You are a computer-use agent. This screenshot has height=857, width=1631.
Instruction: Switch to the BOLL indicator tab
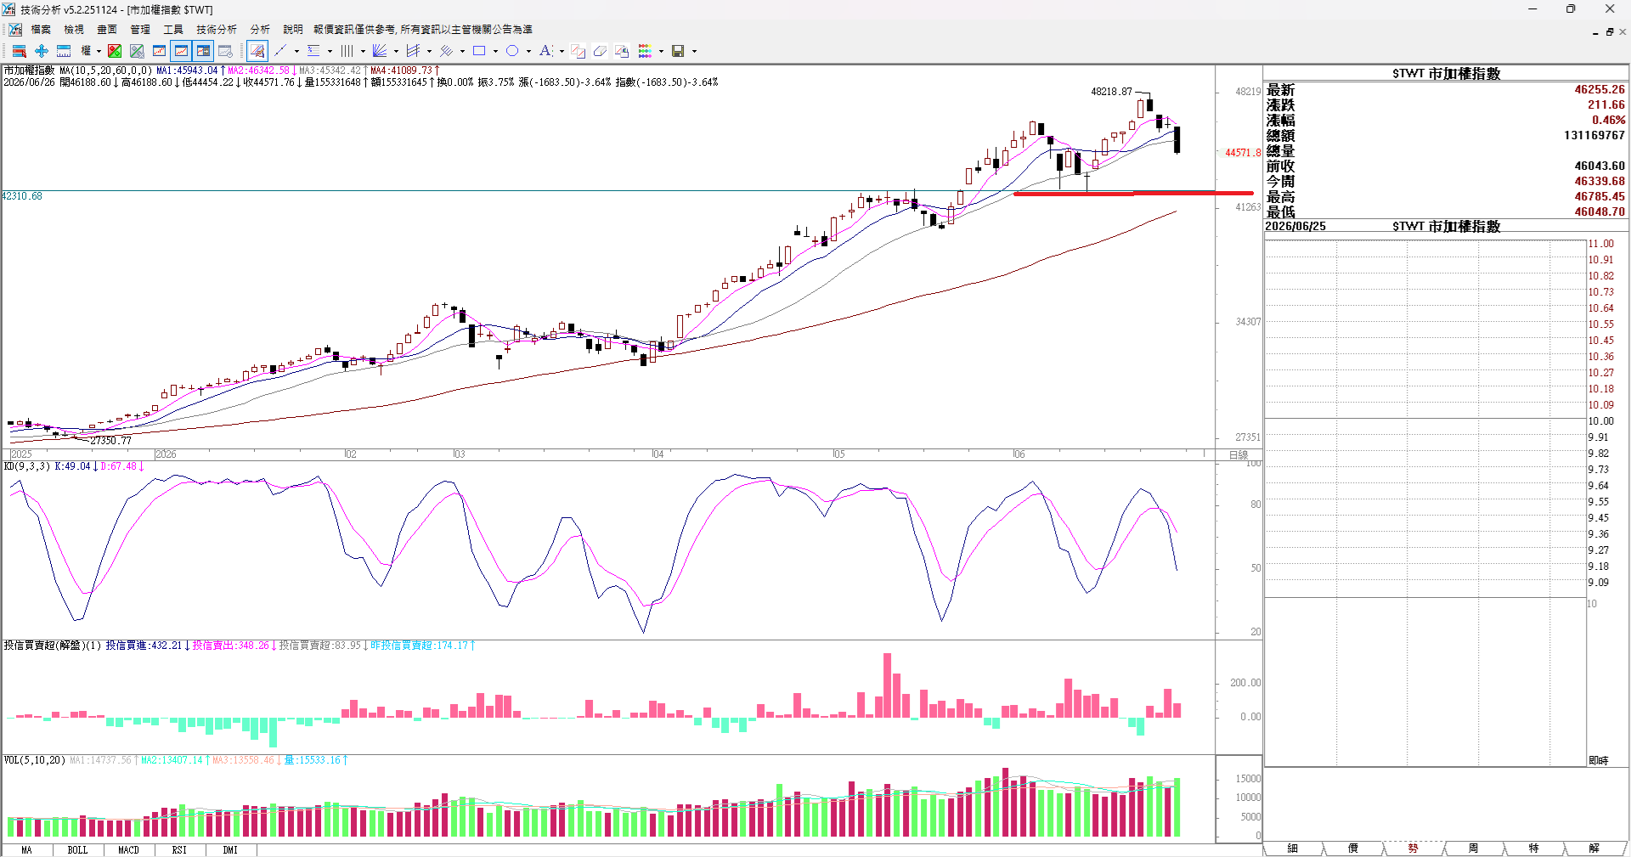tap(77, 849)
